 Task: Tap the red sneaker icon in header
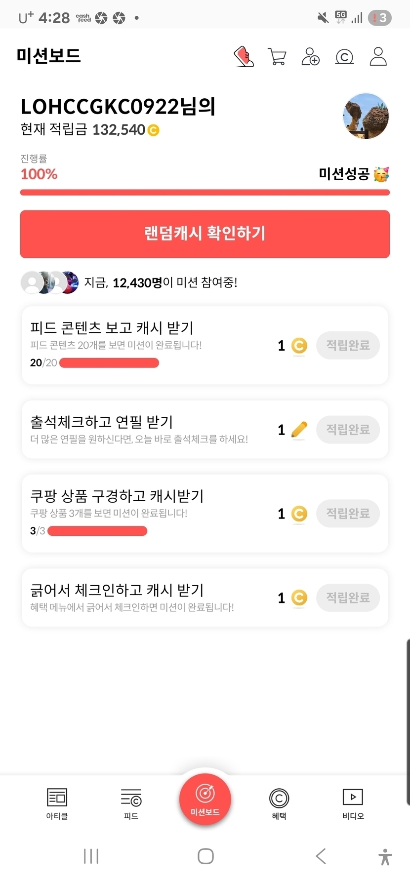244,57
